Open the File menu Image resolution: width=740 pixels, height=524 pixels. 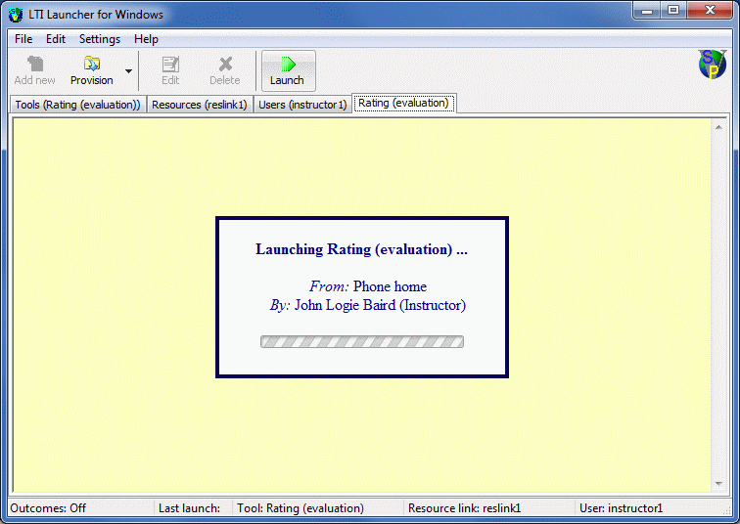(23, 39)
